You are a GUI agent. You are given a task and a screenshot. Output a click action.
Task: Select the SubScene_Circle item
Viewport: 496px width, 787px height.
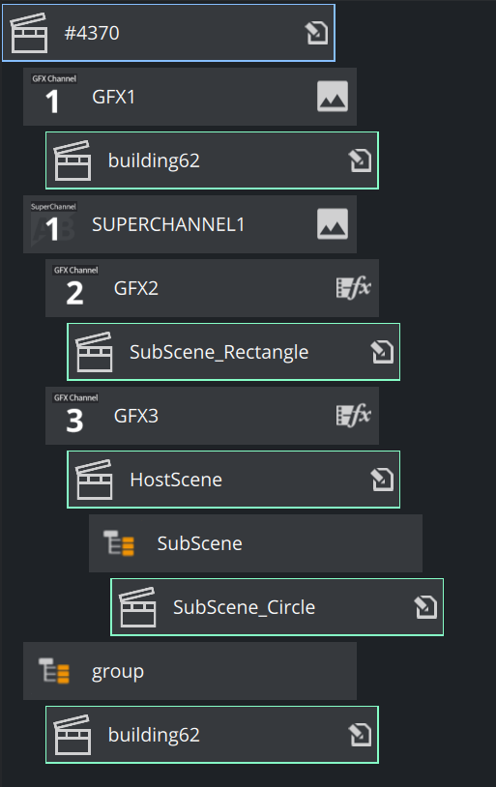[277, 607]
